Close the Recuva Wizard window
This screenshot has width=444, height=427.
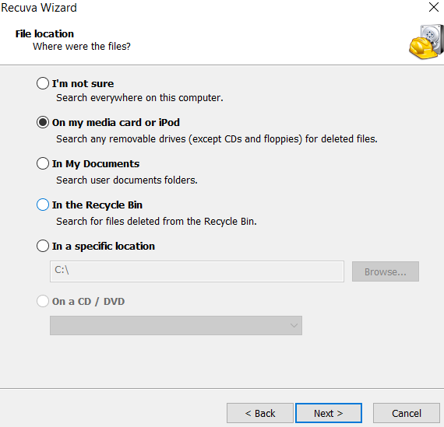[x=434, y=7]
